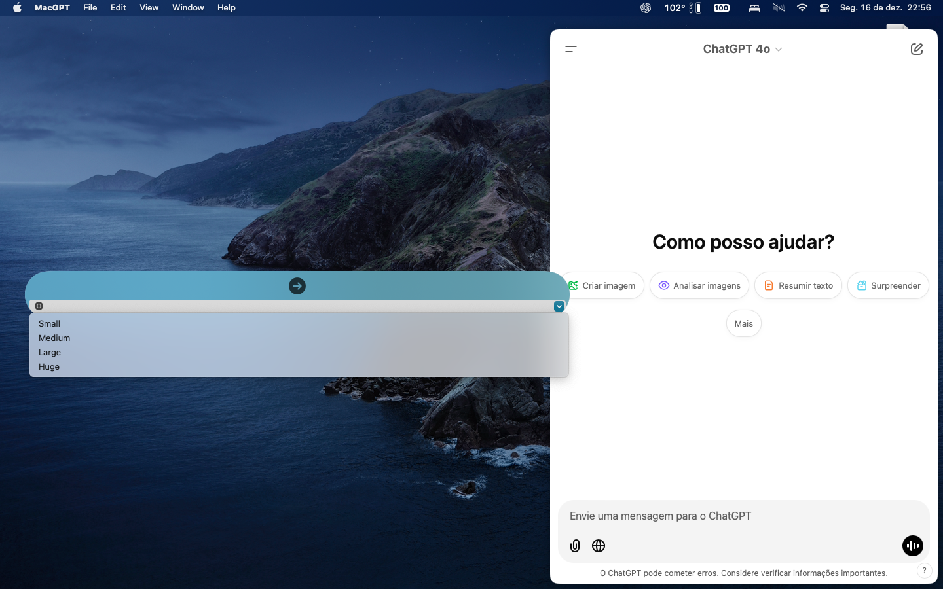Click the GPU monitor status icon
Viewport: 943px width, 589px height.
(x=695, y=8)
